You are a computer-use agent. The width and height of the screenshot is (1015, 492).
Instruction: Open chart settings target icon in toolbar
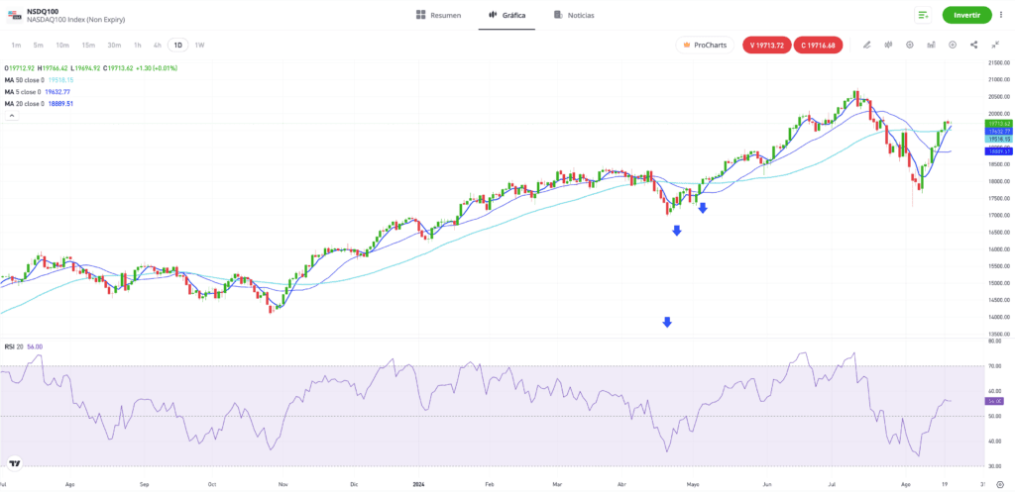[910, 45]
